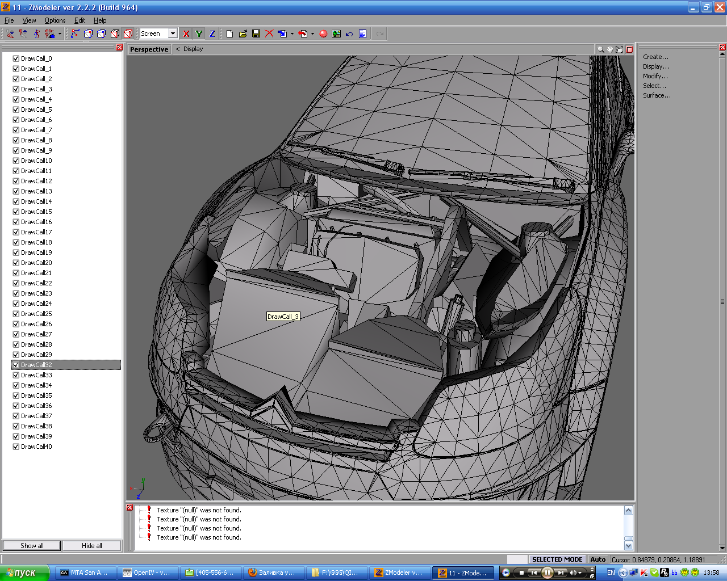Select the viewport pan hand tool

[x=610, y=49]
